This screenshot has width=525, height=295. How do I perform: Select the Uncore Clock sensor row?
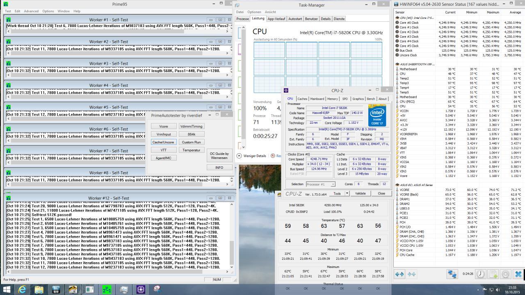click(459, 55)
